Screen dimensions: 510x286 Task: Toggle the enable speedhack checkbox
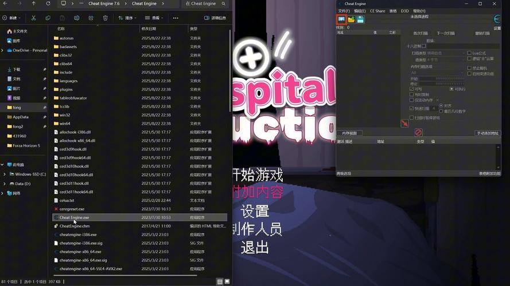pos(469,74)
